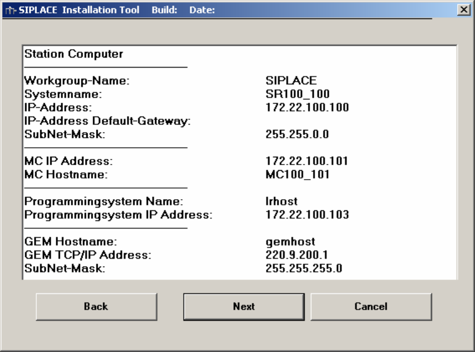The width and height of the screenshot is (475, 352).
Task: Select the Programmingsystem IP value 172.22.100.103
Action: click(307, 215)
